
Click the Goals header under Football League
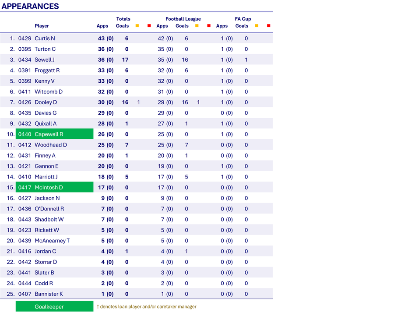[x=182, y=26]
